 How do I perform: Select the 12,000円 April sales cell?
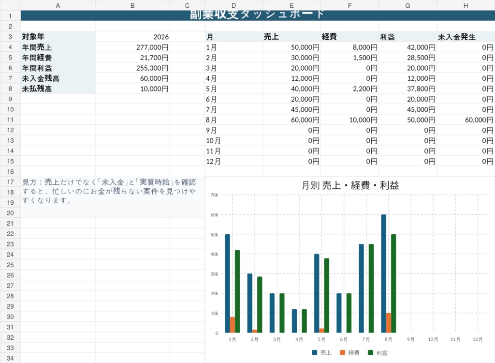tap(291, 78)
